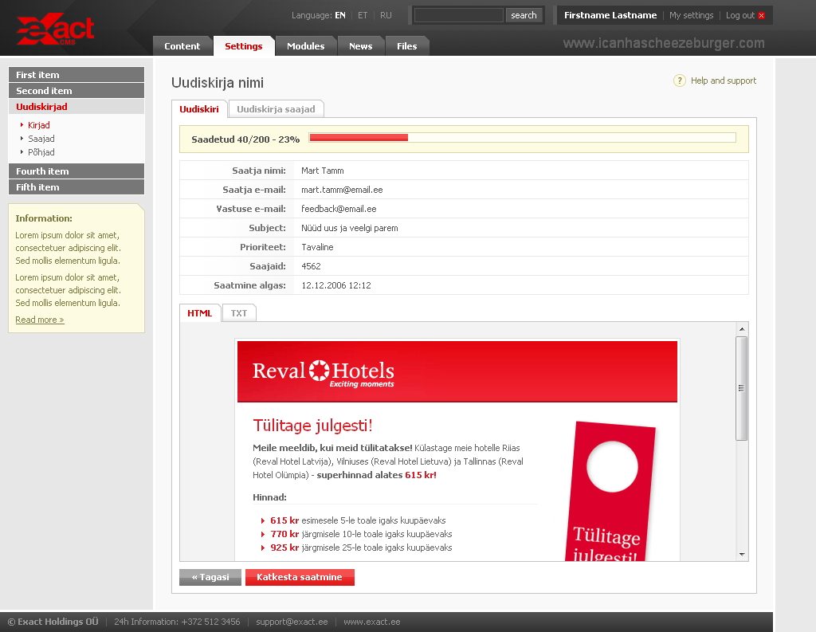
Task: Switch language to RU
Action: [386, 16]
